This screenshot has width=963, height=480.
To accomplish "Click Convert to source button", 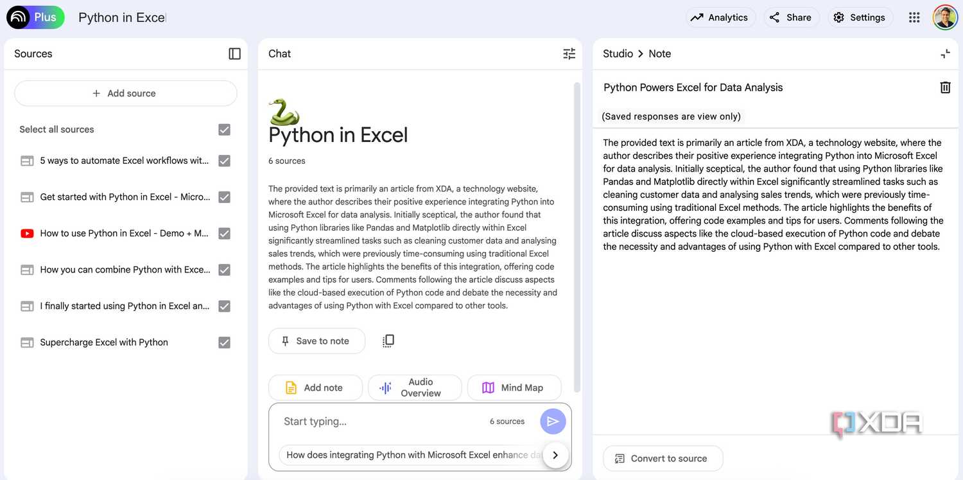I will [663, 459].
